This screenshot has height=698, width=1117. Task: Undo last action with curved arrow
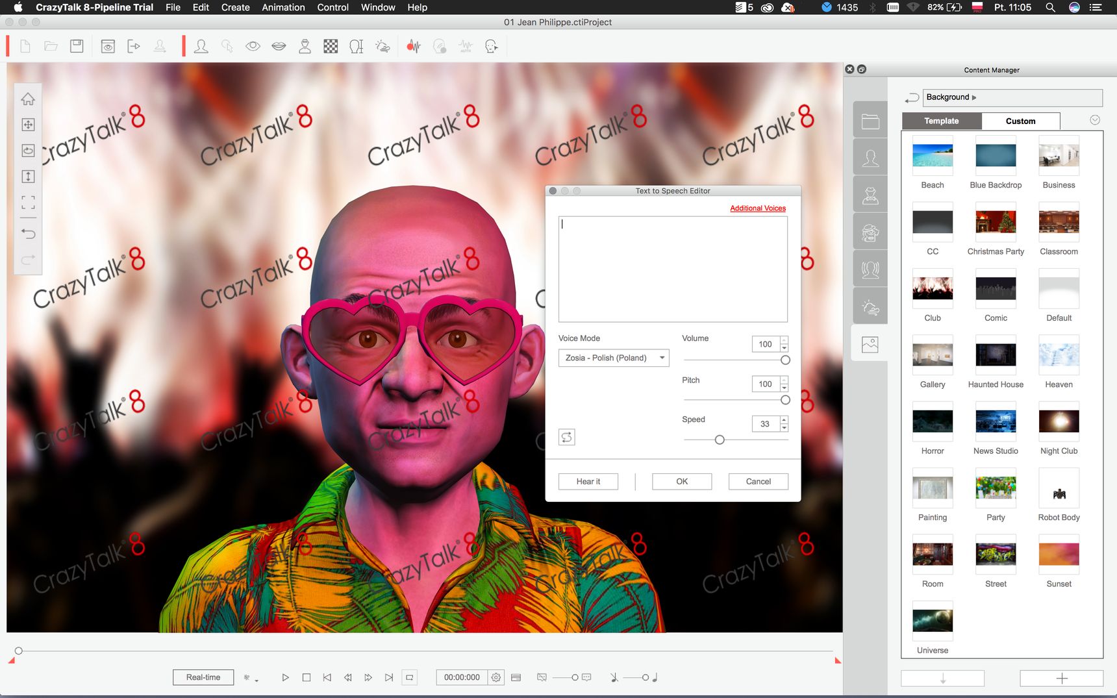(x=28, y=234)
